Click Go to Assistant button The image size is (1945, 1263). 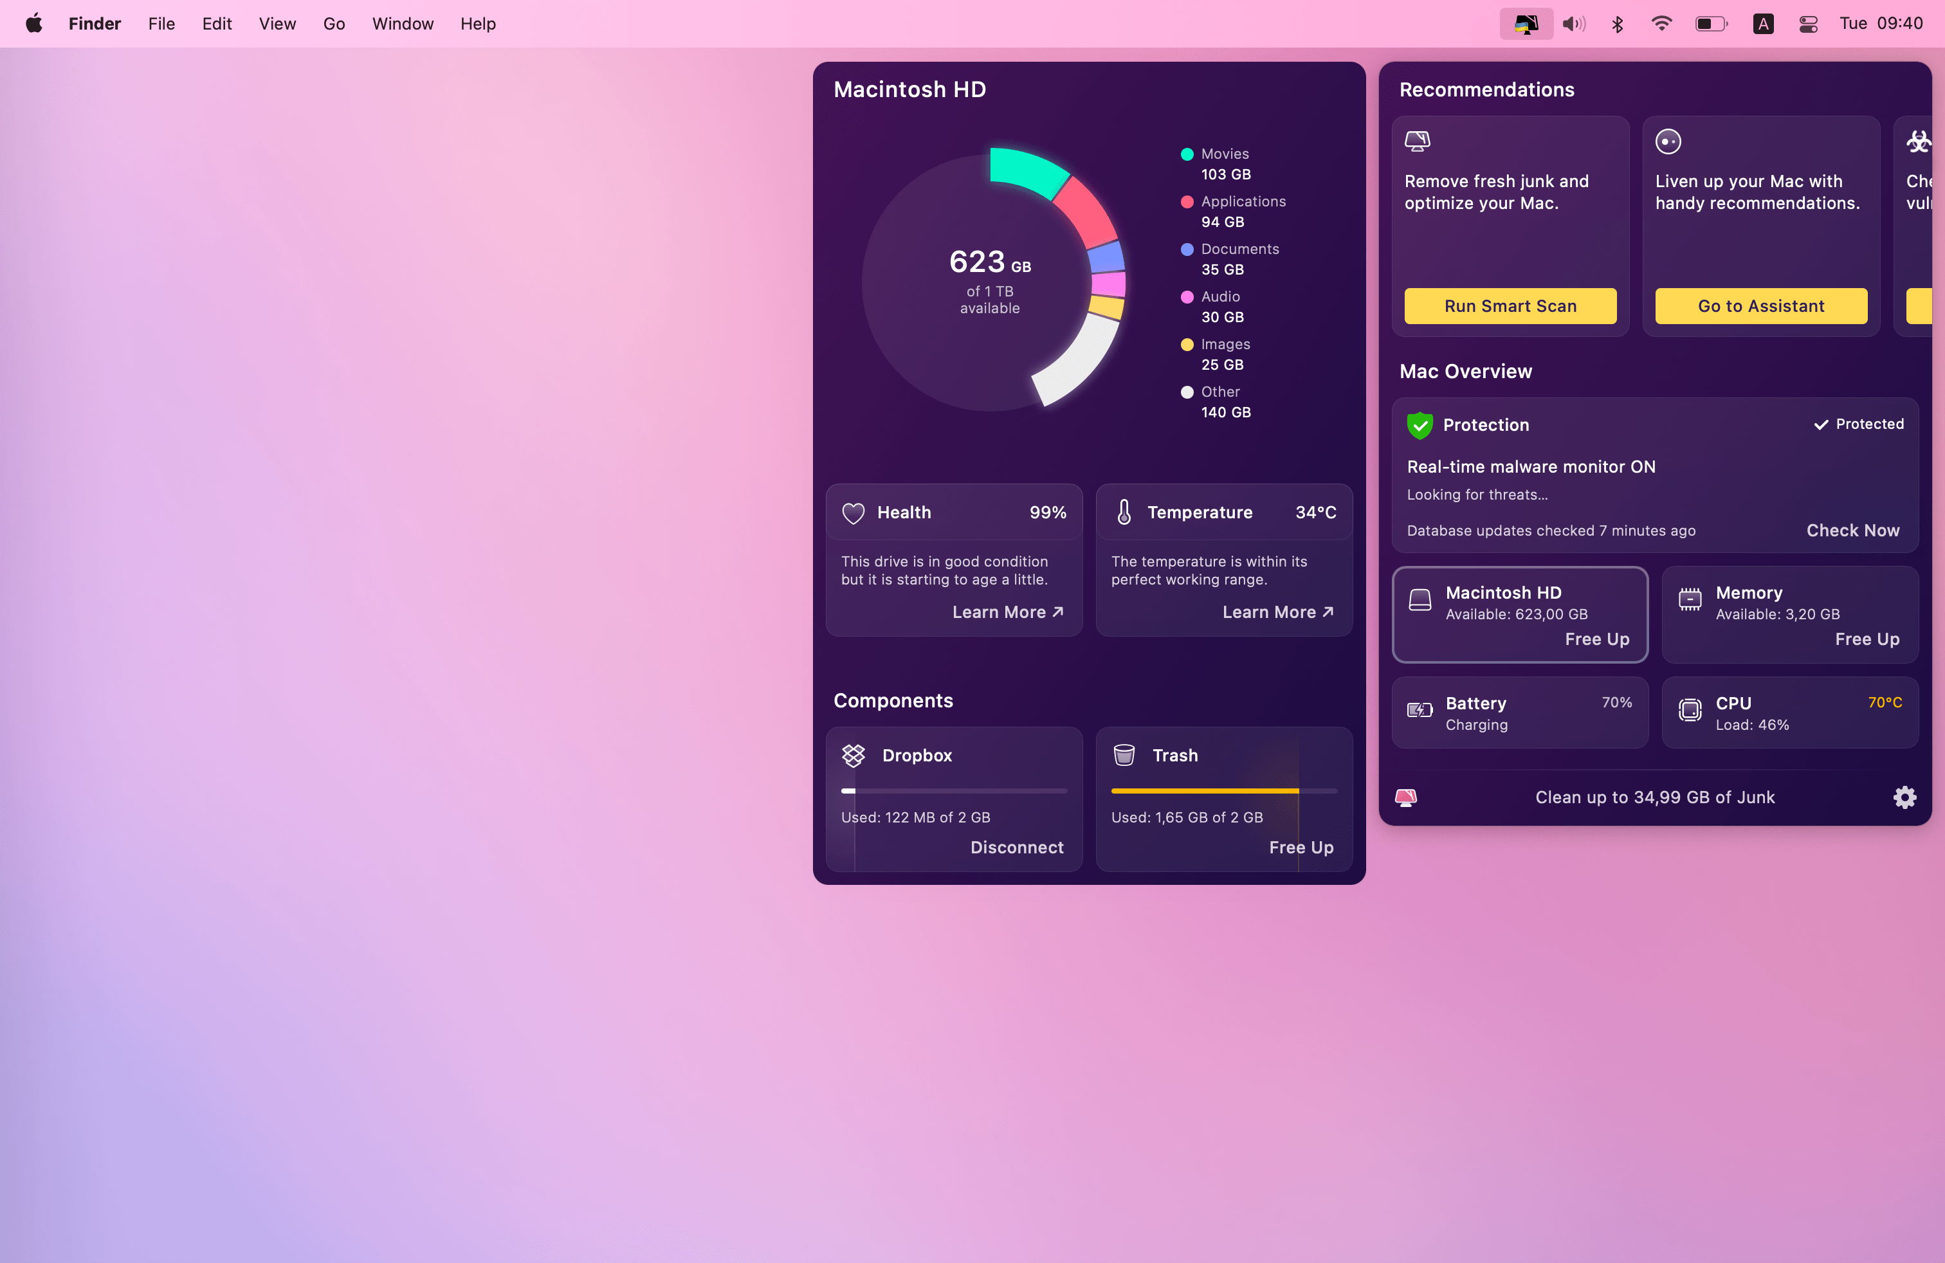click(x=1760, y=305)
